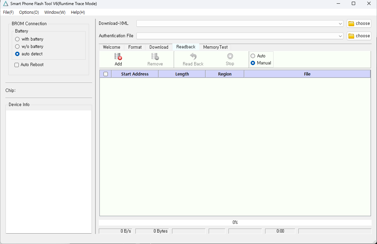Expand the Download-XML dropdown
Screen dimensions: 377x244
[340, 23]
